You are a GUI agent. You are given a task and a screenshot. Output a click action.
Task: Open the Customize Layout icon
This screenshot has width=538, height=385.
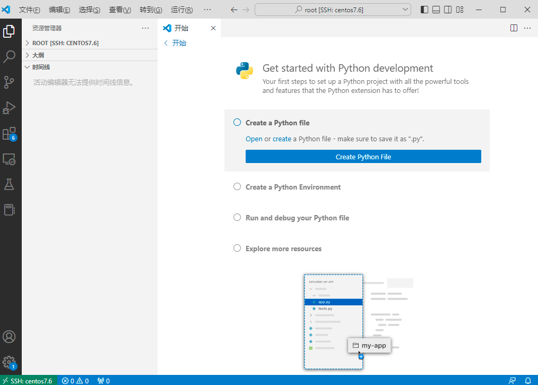click(460, 10)
